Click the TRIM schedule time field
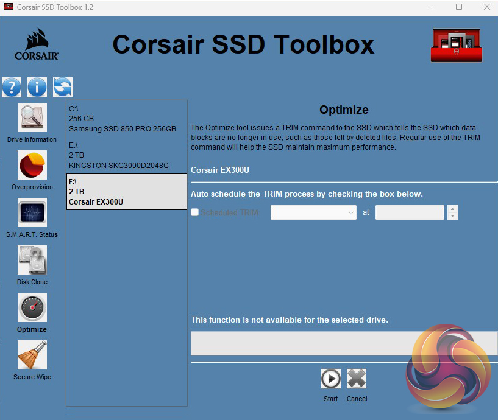498x420 pixels. coord(410,212)
